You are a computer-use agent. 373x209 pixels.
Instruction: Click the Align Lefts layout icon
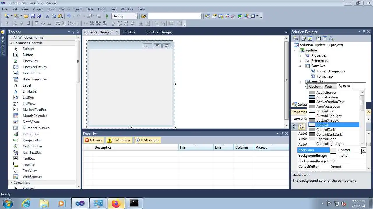[15, 24]
